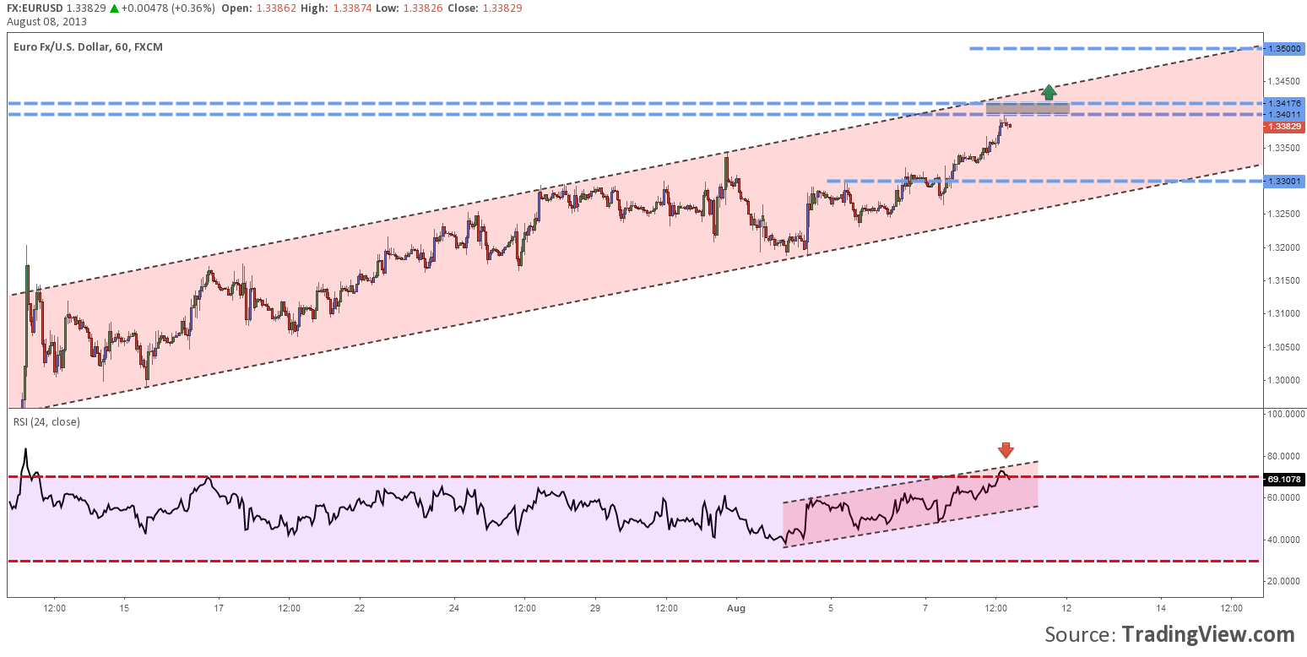Image resolution: width=1307 pixels, height=657 pixels.
Task: Select the Open: 1.33862 value
Action: pos(259,8)
